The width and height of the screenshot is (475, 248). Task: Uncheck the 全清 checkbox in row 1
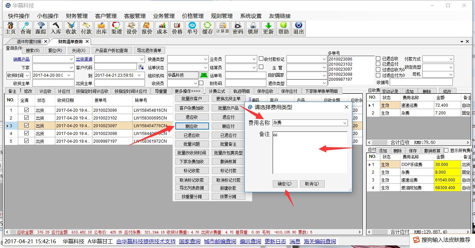[x=26, y=110]
